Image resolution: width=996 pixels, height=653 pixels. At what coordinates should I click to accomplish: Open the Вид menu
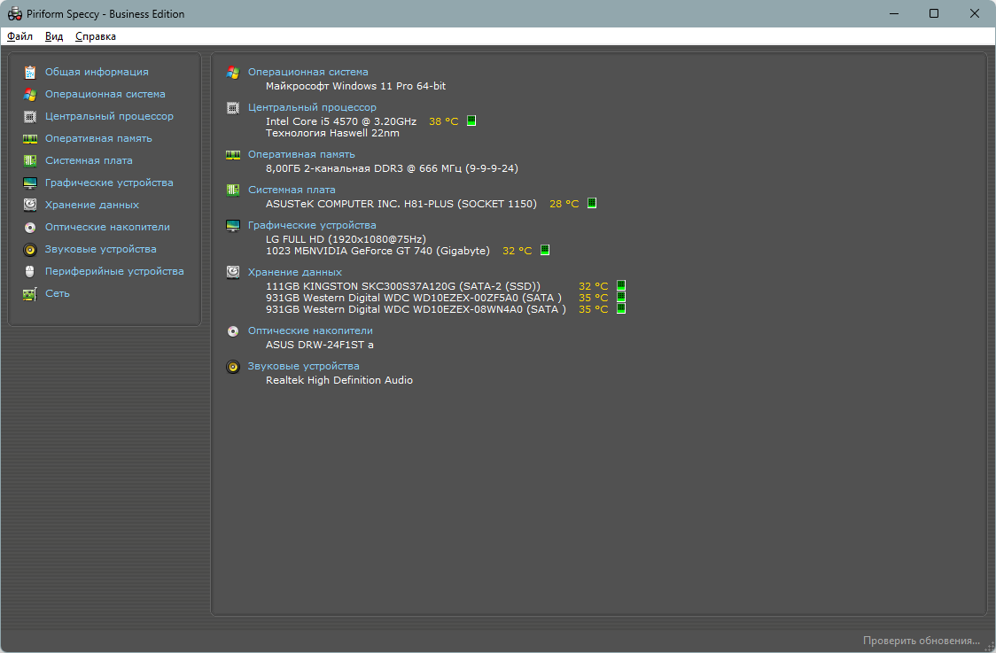(x=54, y=36)
